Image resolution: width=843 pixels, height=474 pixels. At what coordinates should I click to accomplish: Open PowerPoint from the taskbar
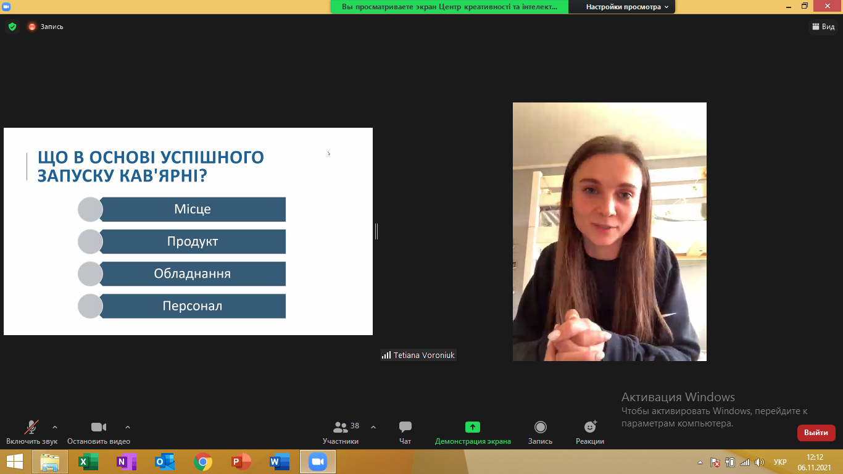click(x=241, y=462)
